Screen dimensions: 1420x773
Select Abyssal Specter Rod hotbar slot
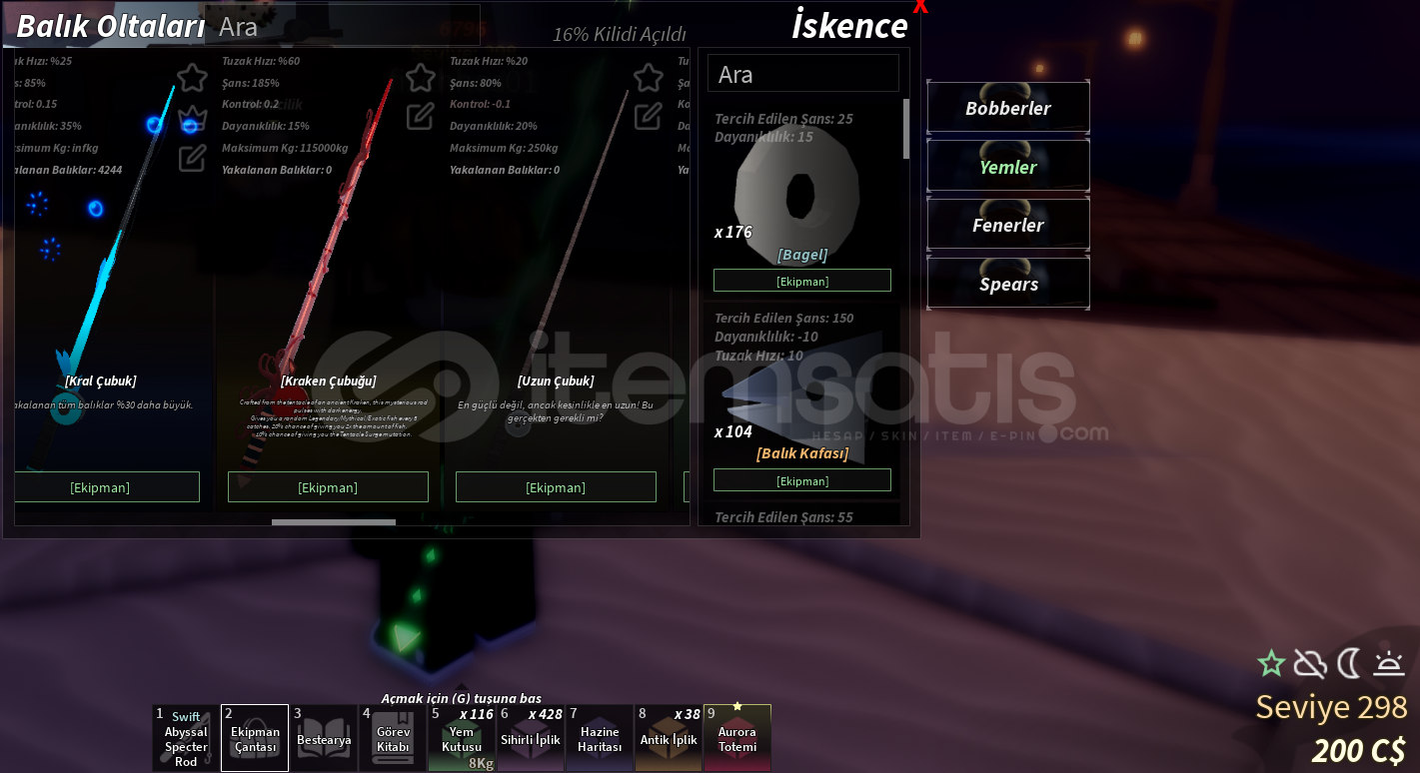point(184,738)
